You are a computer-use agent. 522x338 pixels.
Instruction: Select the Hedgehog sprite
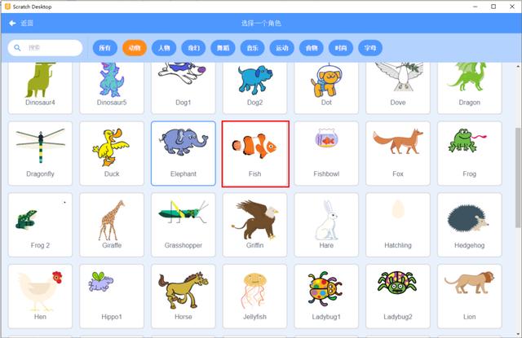[x=470, y=225]
